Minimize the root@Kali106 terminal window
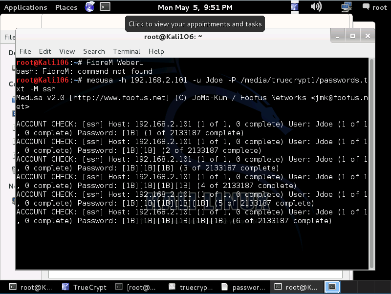 click(338, 36)
